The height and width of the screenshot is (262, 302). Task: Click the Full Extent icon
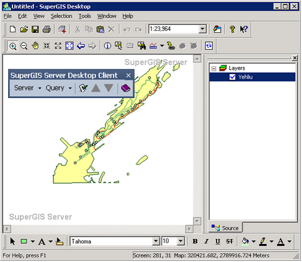[x=69, y=46]
